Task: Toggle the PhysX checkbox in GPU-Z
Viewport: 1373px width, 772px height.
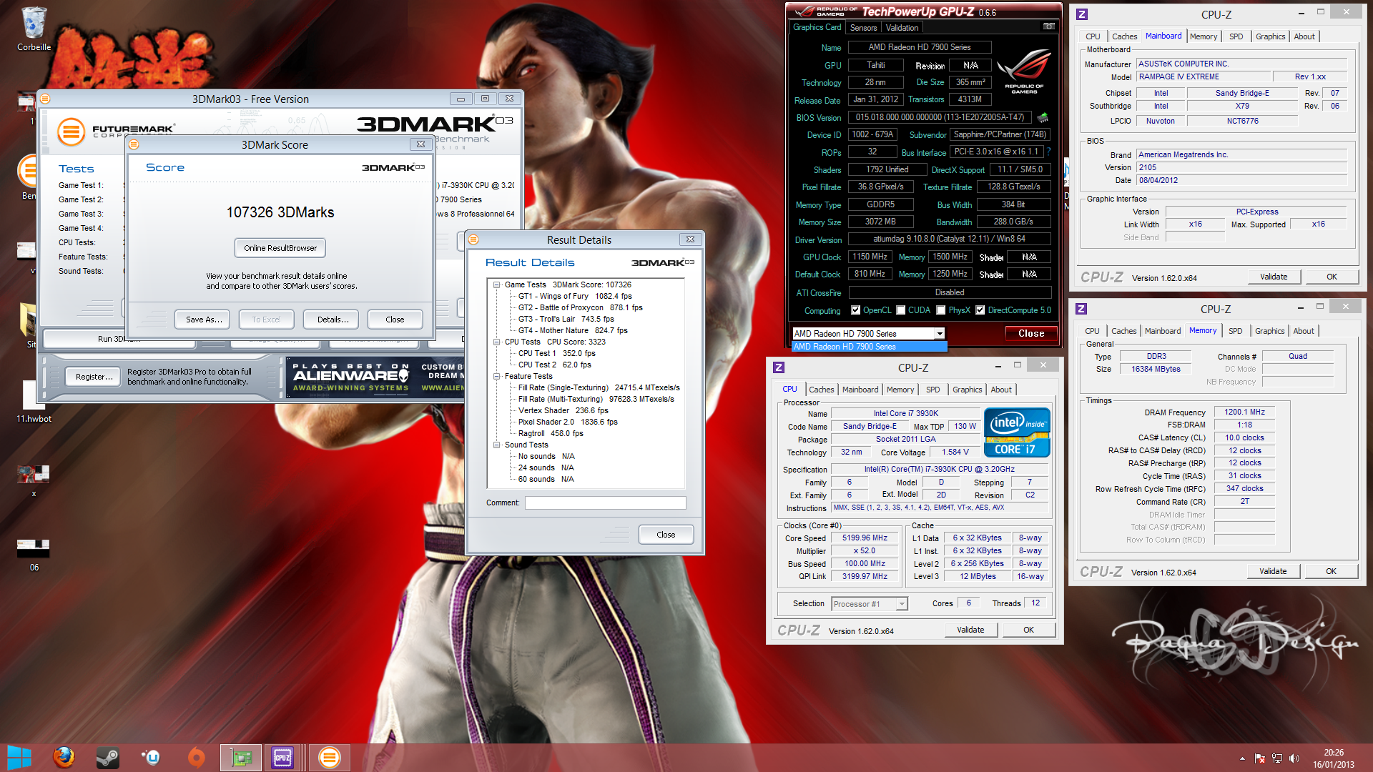Action: click(x=941, y=310)
